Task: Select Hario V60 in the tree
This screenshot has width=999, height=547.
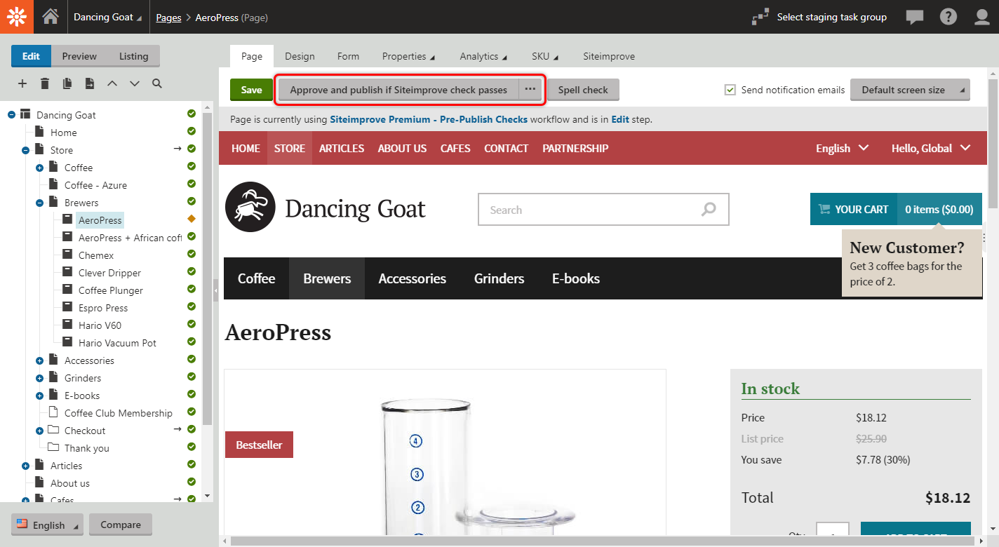Action: 100,325
